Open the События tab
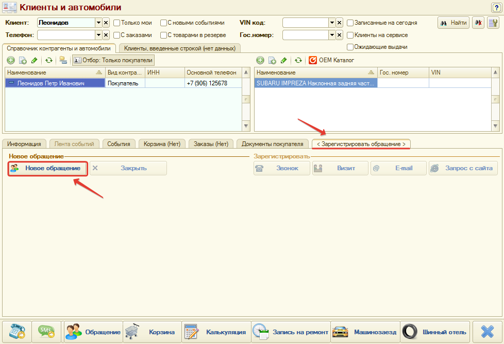This screenshot has width=504, height=344. point(119,144)
